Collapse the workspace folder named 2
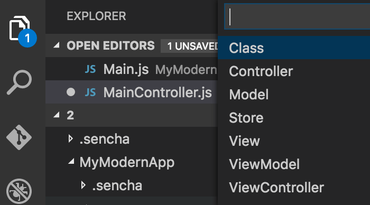The image size is (370, 205). 57,115
